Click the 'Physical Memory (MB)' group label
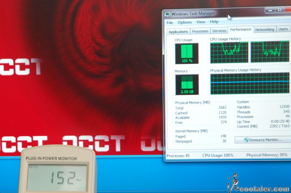Viewport: 291px width, 193px height. coord(192,103)
